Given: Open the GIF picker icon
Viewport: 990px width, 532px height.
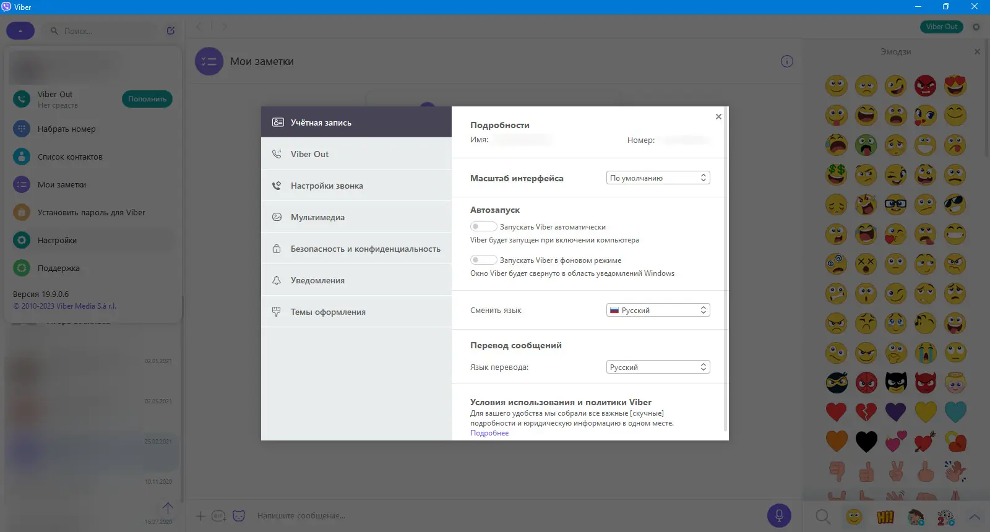Looking at the screenshot, I should tap(218, 516).
